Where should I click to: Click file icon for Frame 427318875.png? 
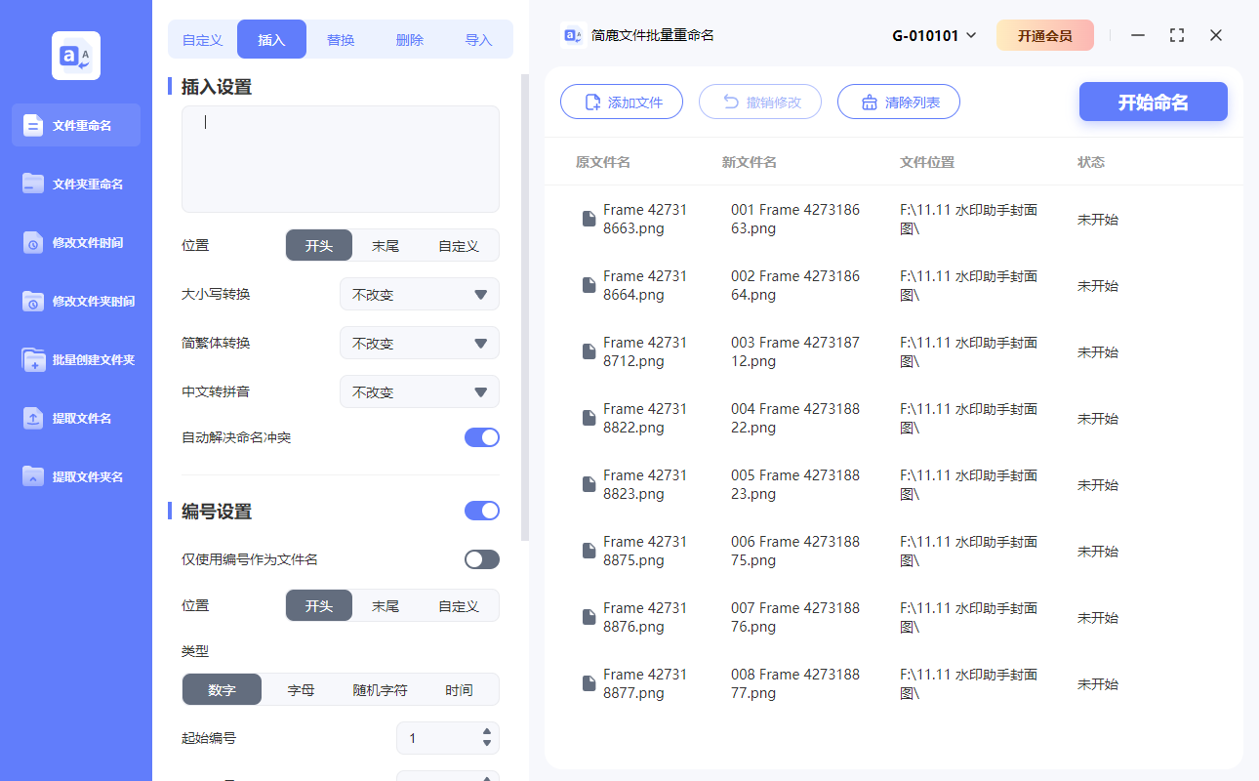589,551
